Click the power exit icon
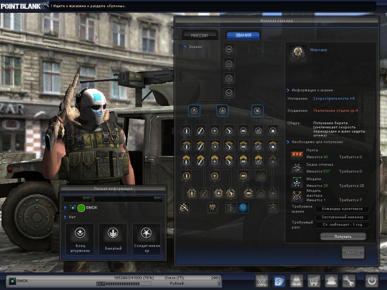The height and width of the screenshot is (290, 387). [372, 281]
